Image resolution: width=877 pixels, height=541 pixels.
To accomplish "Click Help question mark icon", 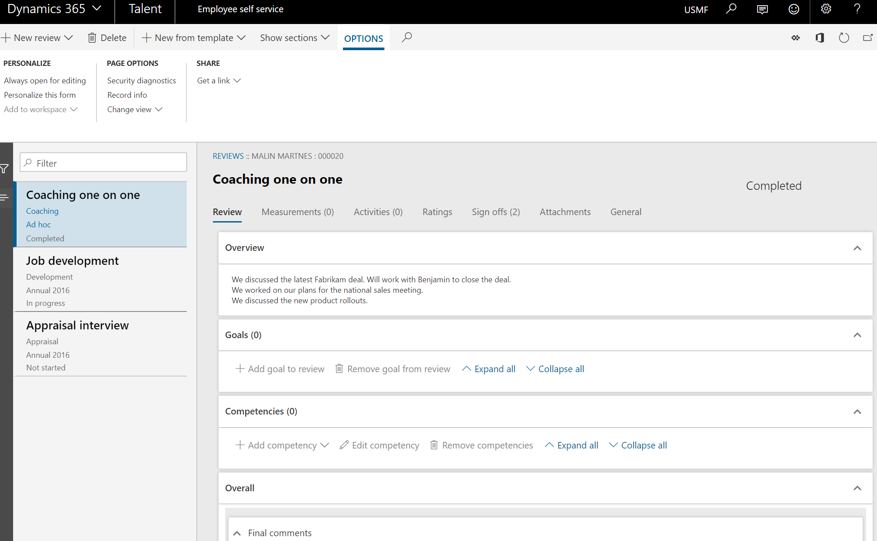I will (x=856, y=9).
